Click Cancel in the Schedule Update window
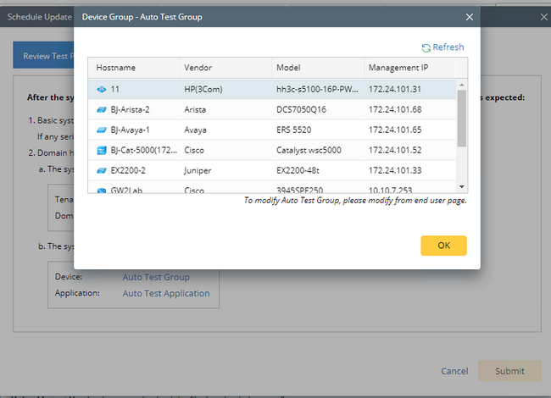This screenshot has height=398, width=551. 454,372
